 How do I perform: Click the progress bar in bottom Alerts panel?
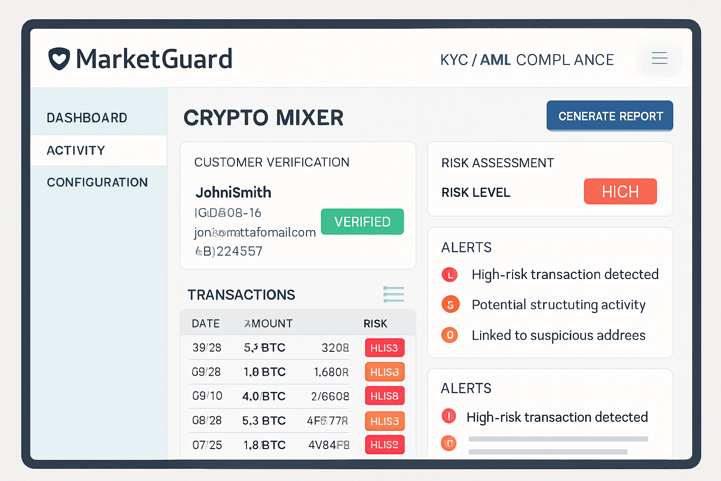(558, 439)
